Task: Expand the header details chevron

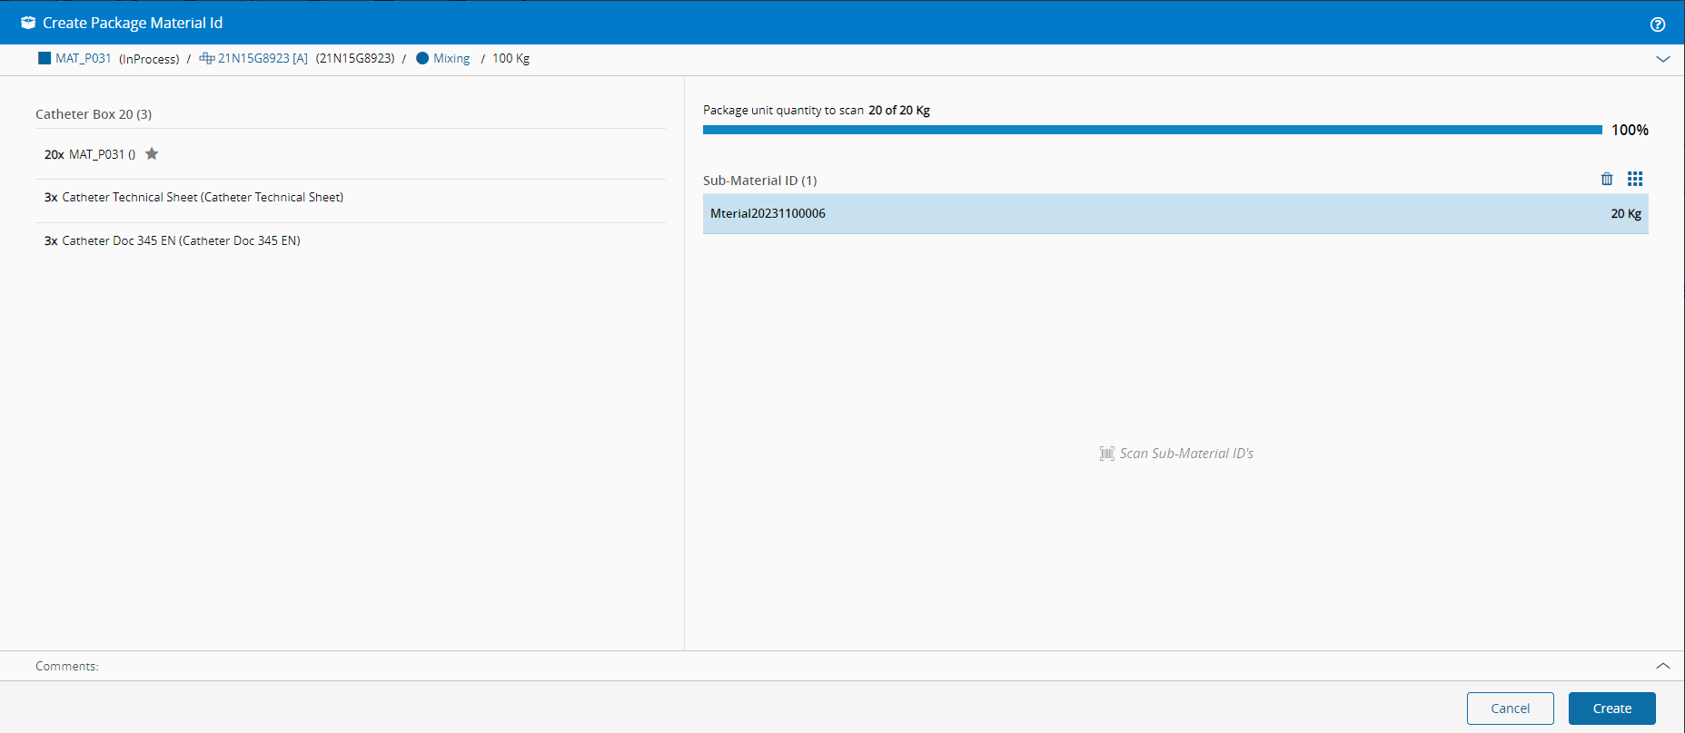Action: (x=1662, y=59)
